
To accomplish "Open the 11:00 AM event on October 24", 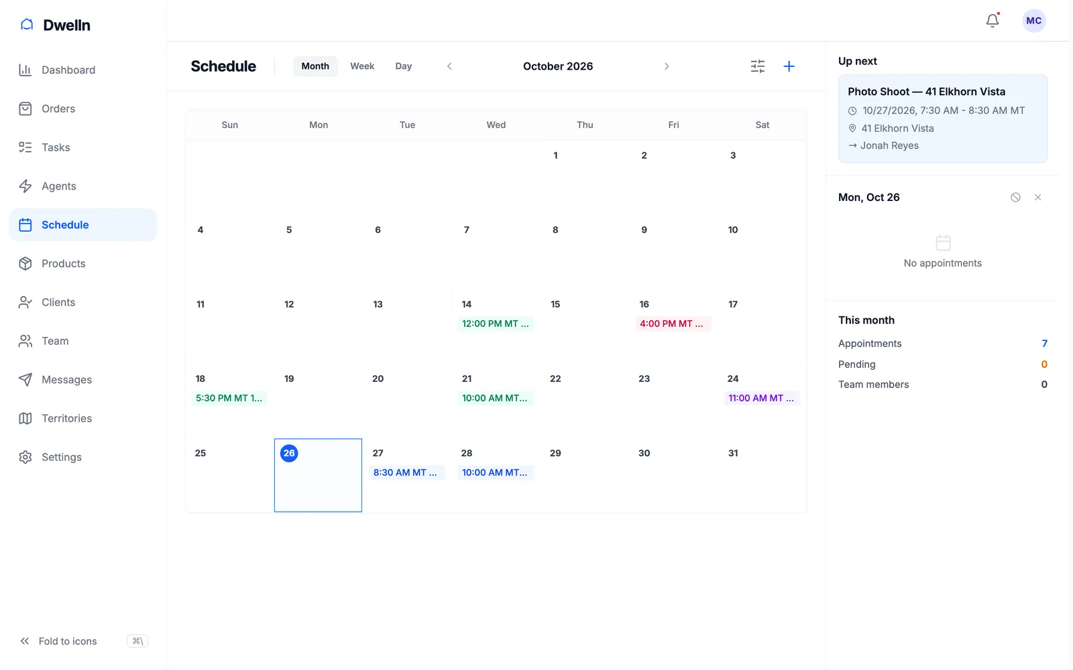I will pos(762,398).
